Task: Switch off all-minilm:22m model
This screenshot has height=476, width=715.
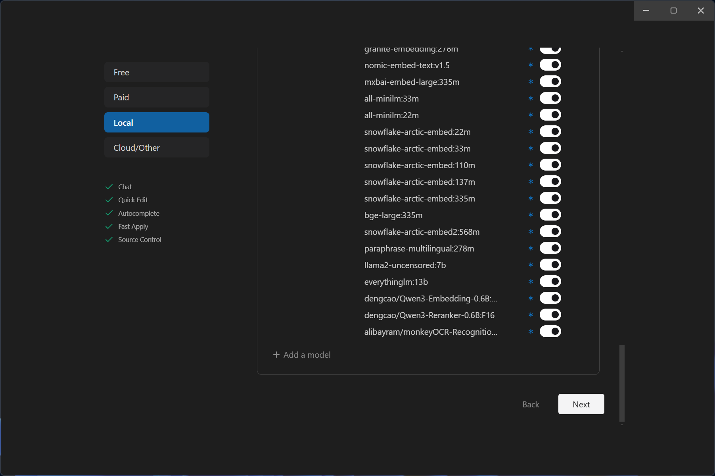Action: point(550,115)
